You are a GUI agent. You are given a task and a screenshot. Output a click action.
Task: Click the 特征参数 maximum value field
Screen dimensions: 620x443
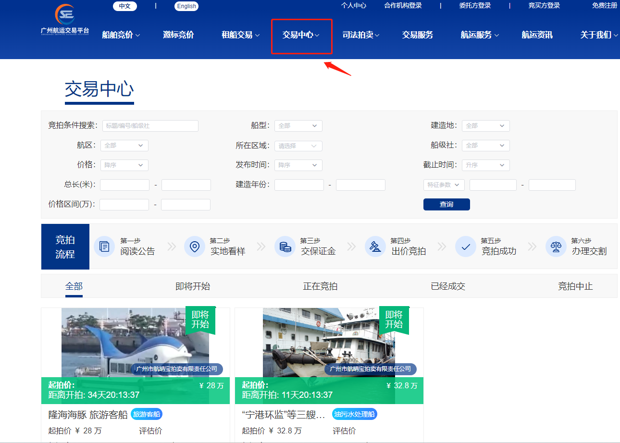tap(552, 185)
